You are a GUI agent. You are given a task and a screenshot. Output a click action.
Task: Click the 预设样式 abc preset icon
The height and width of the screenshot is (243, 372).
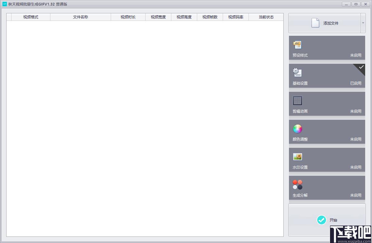tap(297, 44)
